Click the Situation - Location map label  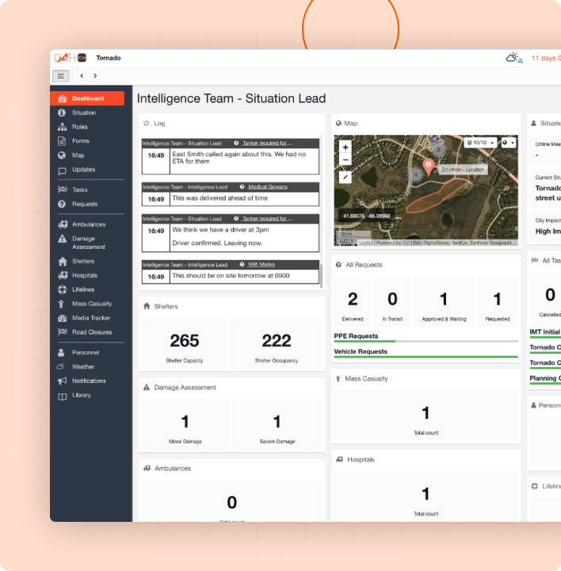click(463, 170)
